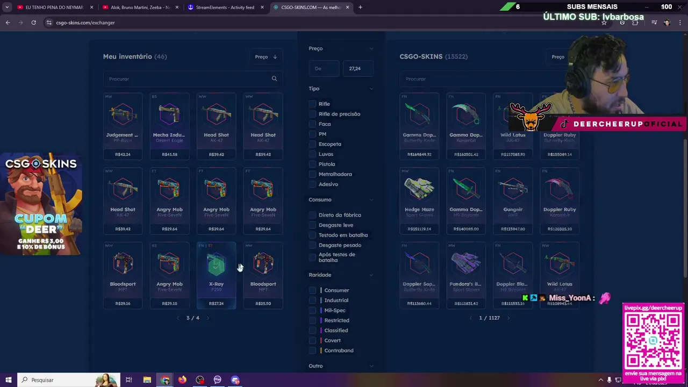Select the Pandora's Box Sport Gloves card
This screenshot has height=387, width=688.
click(466, 276)
